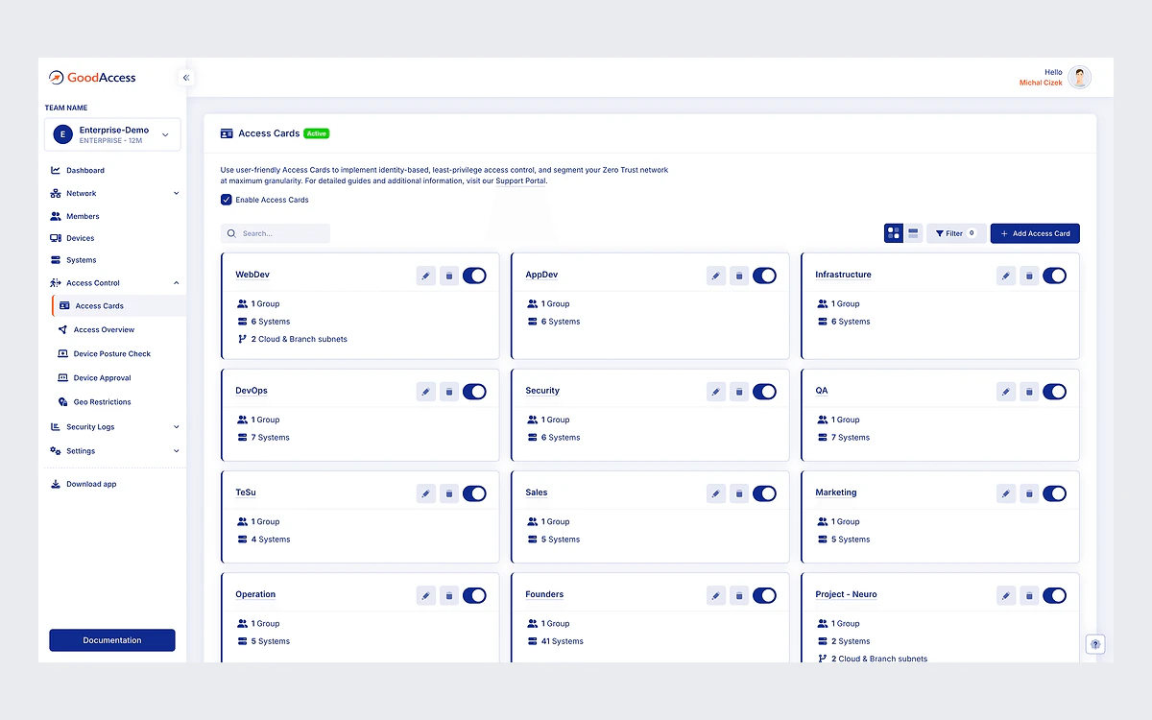
Task: Open the Devices page
Action: click(81, 238)
